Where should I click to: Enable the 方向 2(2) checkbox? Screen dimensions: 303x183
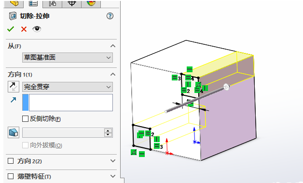point(11,161)
